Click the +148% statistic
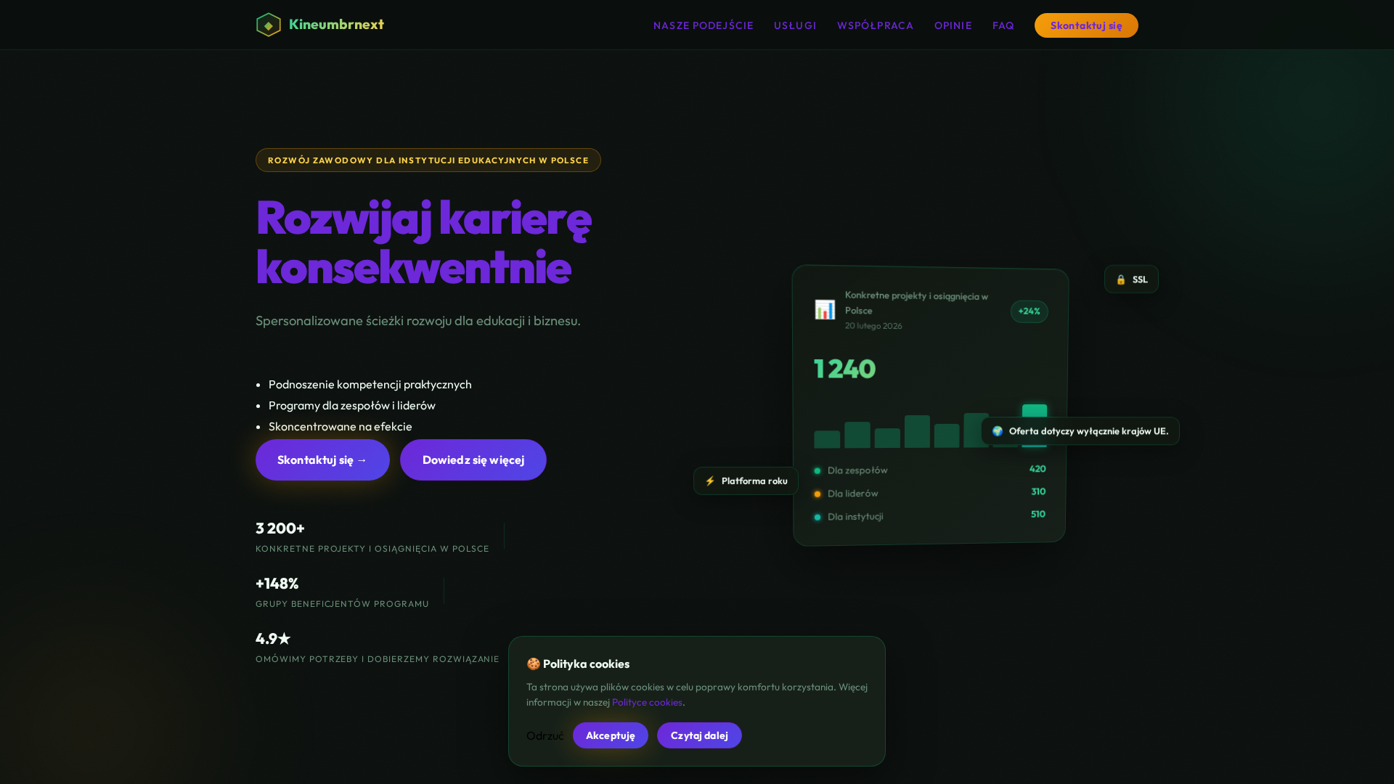The image size is (1394, 784). pos(277,584)
